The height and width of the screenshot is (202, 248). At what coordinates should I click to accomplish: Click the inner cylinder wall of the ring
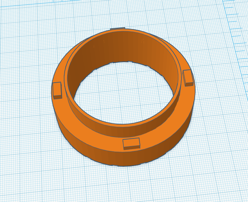click(123, 47)
